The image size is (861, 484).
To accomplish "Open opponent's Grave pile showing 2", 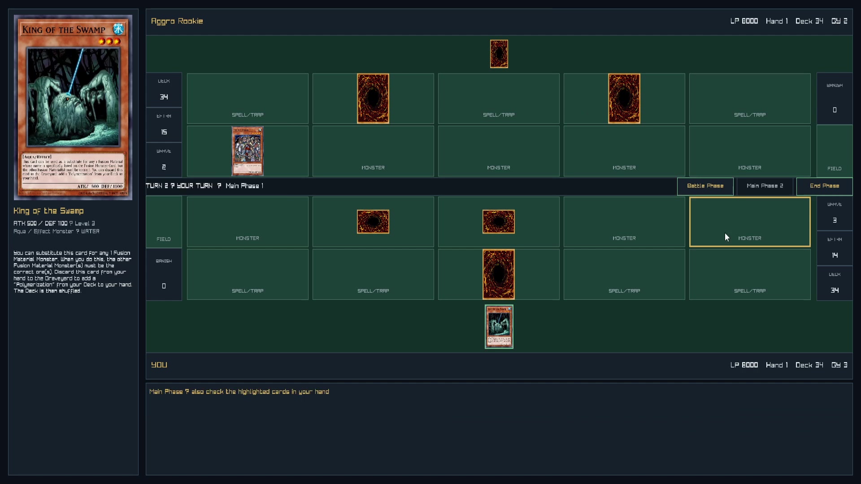I will point(164,160).
